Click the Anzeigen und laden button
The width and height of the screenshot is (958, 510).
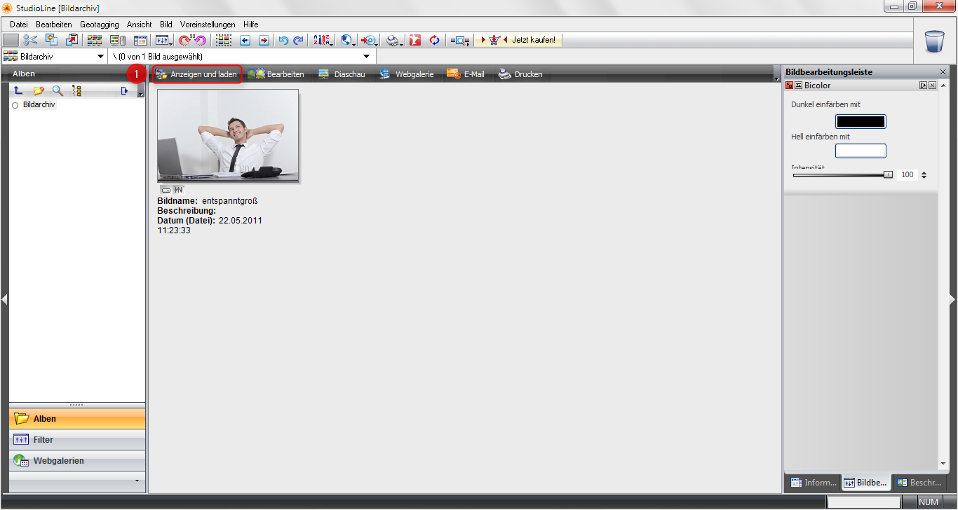tap(197, 74)
